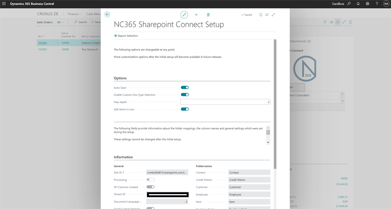
Task: Select customer number 20000 cell
Action: click(65, 49)
